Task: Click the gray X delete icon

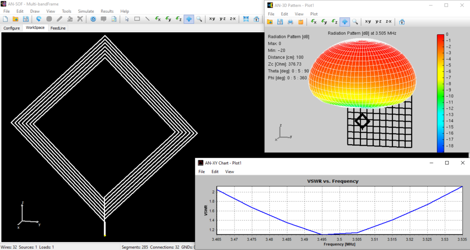Action: (x=80, y=19)
